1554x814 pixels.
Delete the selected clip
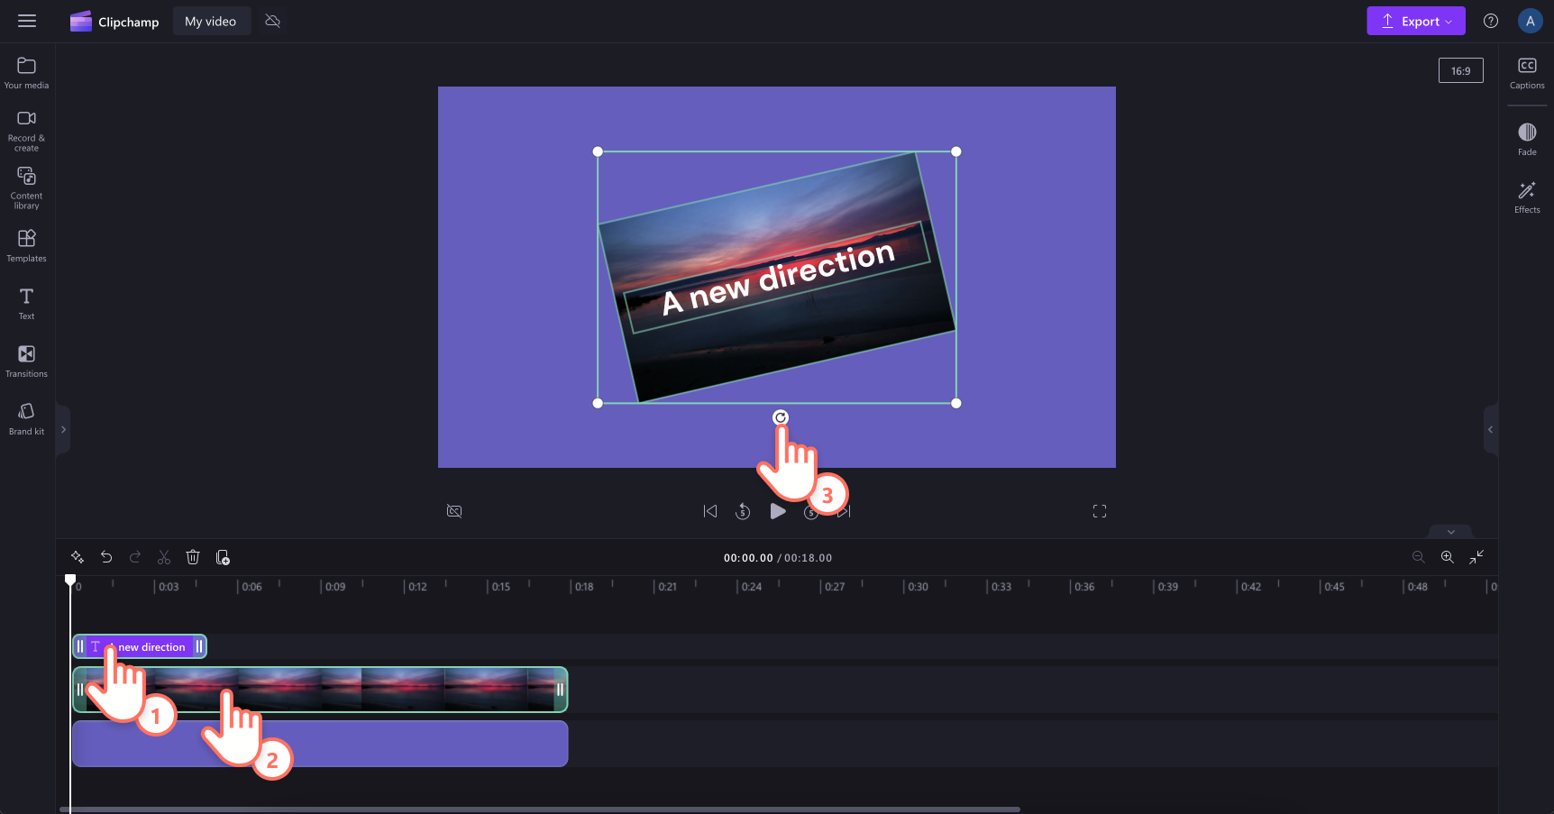click(193, 557)
